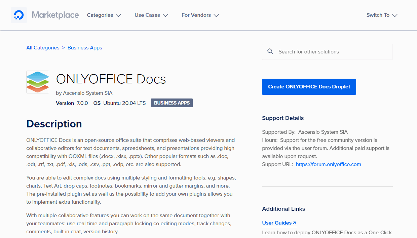The width and height of the screenshot is (417, 238).
Task: Click the DigitalOcean logo icon
Action: click(18, 15)
